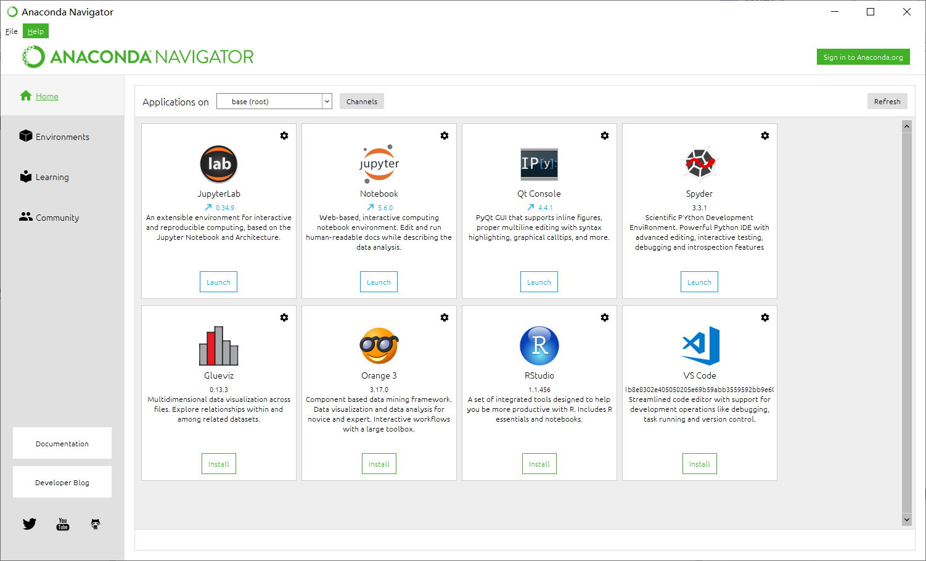Click JupyterLab version 0.34.9 link
926x561 pixels.
tap(225, 208)
